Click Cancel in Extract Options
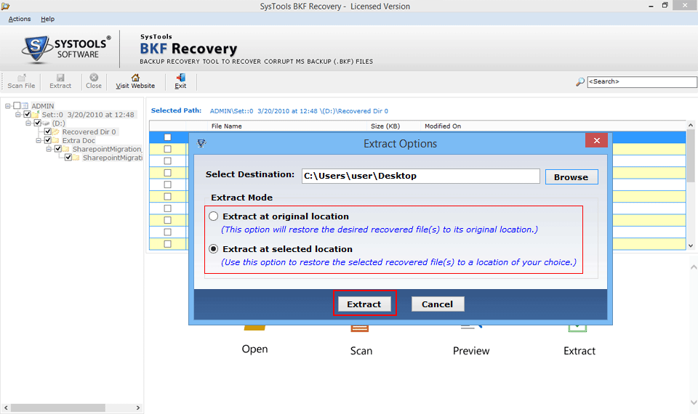 (437, 304)
